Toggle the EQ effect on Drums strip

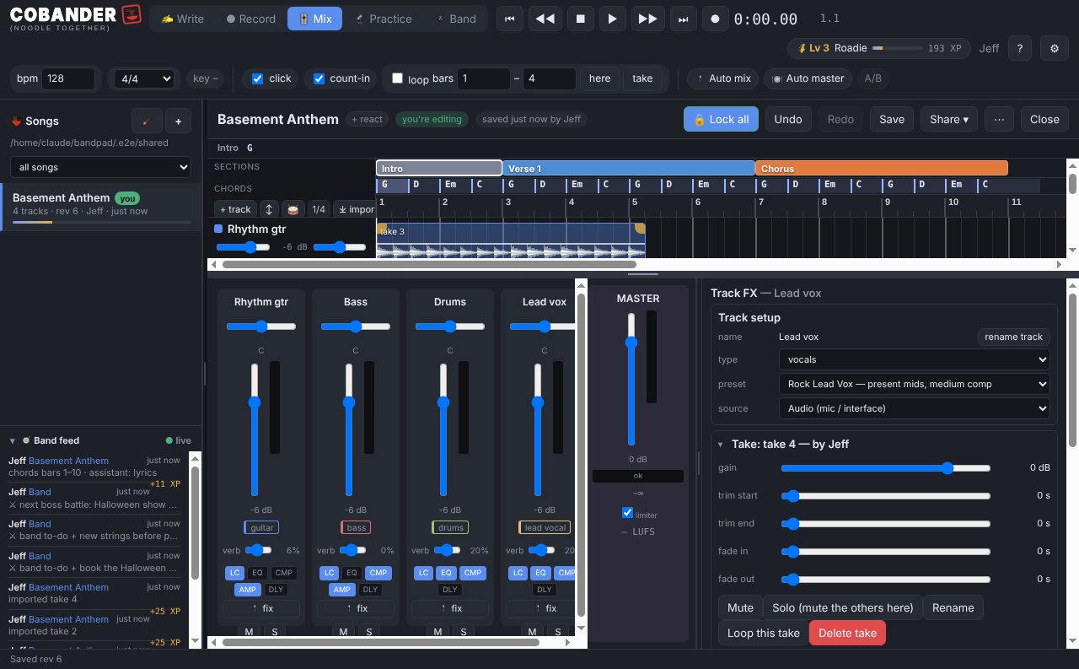(447, 573)
